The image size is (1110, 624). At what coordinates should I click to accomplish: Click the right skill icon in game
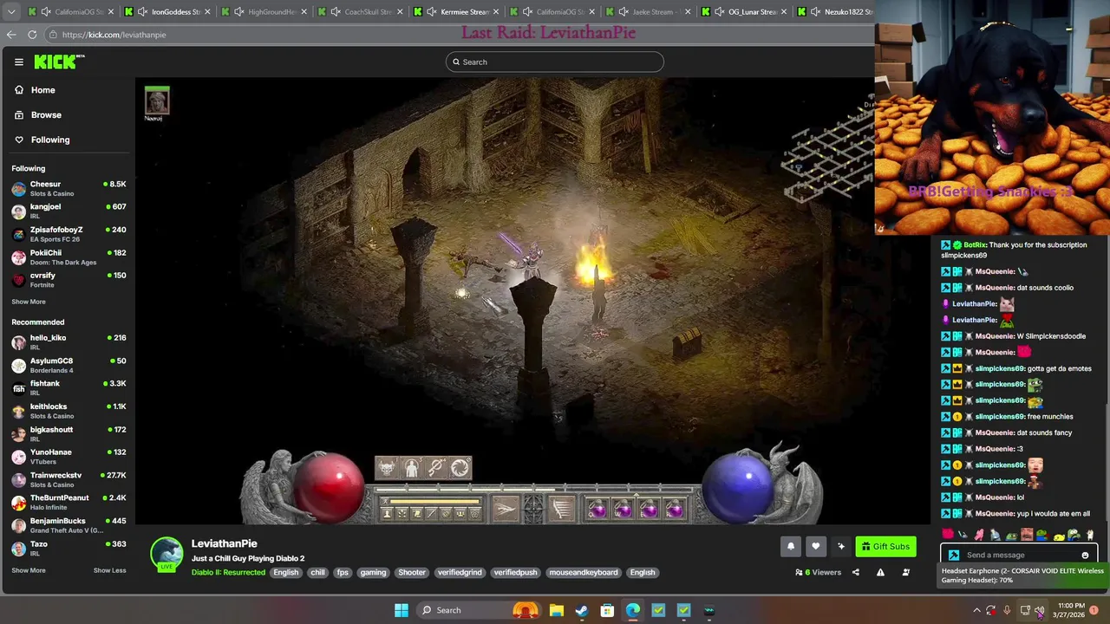(x=562, y=510)
